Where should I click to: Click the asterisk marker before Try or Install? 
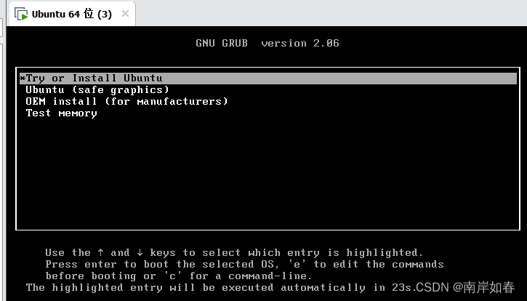click(23, 78)
